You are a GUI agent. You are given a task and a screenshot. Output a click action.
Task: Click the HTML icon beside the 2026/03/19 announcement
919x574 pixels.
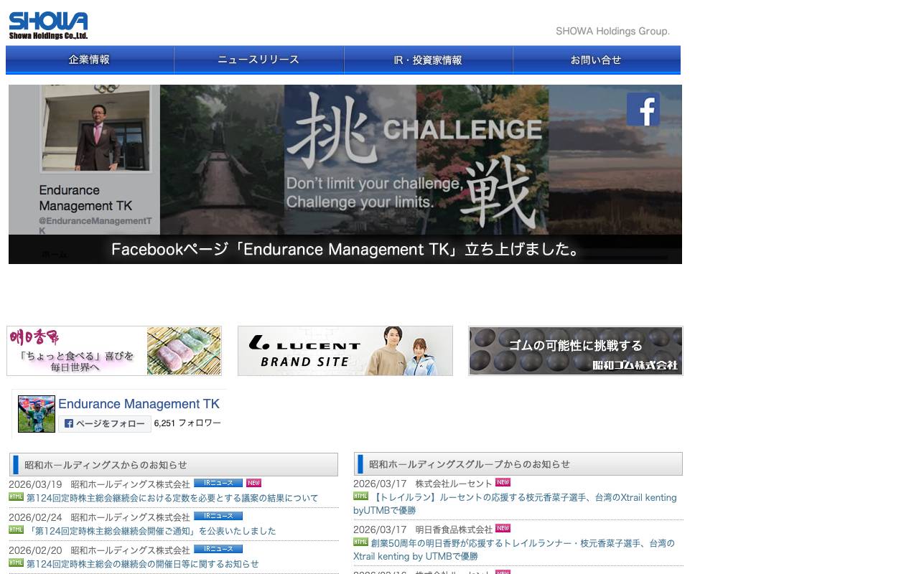[14, 497]
